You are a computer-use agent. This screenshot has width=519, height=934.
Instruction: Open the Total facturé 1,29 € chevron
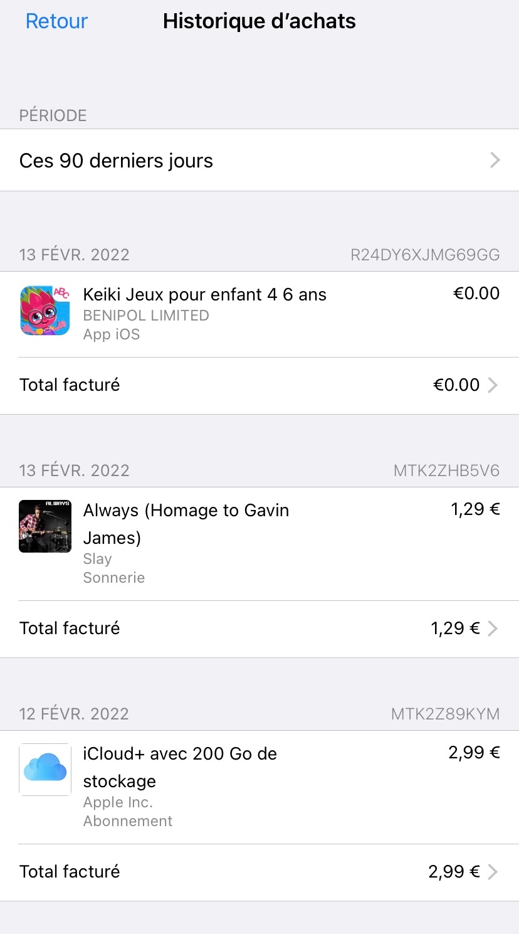pos(493,629)
